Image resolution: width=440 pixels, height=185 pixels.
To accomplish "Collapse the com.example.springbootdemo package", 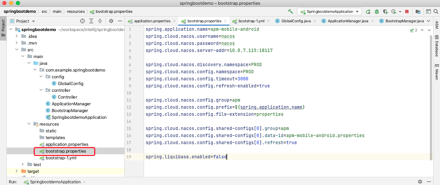I will [x=35, y=70].
